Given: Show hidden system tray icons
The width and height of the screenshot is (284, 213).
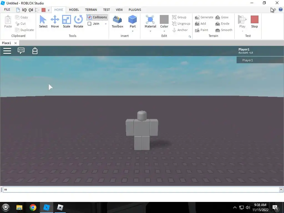Looking at the screenshot, I should (235, 207).
